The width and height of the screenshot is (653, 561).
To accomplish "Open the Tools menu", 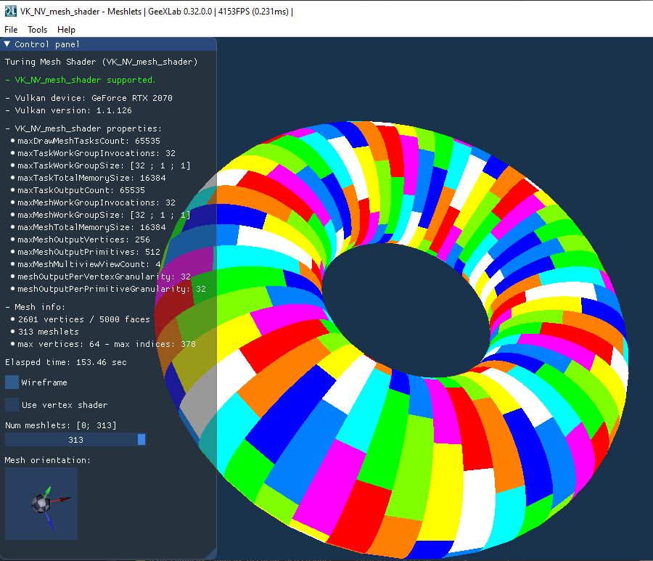I will coord(36,30).
